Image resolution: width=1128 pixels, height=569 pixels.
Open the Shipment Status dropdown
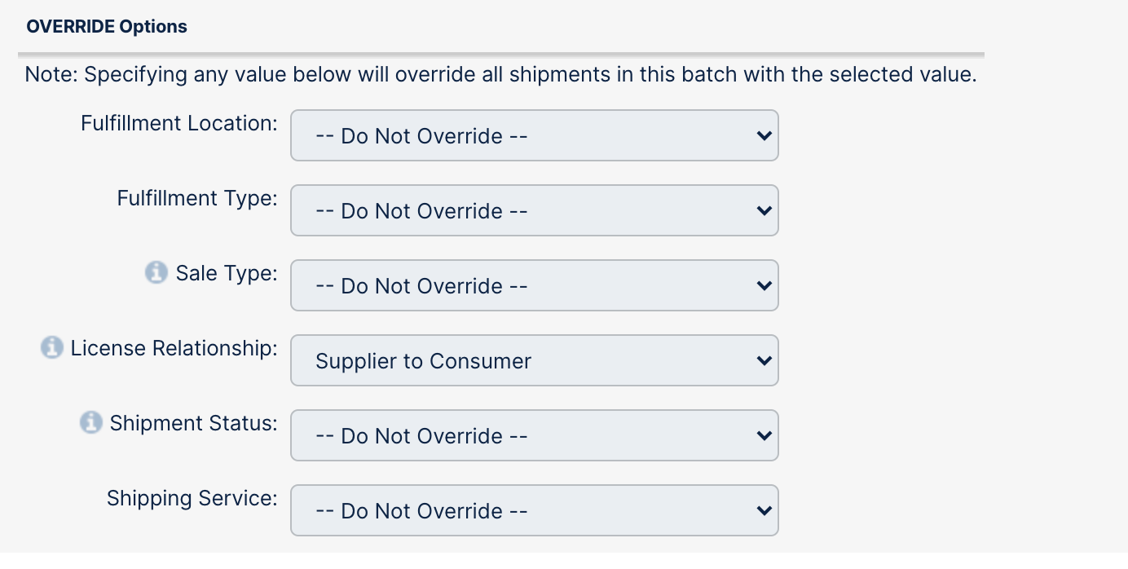pos(534,436)
